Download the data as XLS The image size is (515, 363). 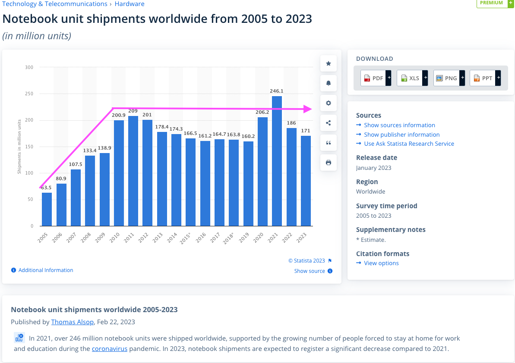[x=412, y=78]
